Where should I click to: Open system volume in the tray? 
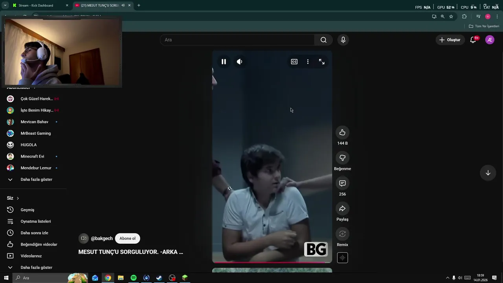click(x=460, y=278)
